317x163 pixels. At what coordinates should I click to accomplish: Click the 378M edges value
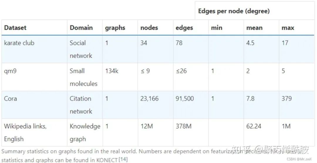coord(183,126)
